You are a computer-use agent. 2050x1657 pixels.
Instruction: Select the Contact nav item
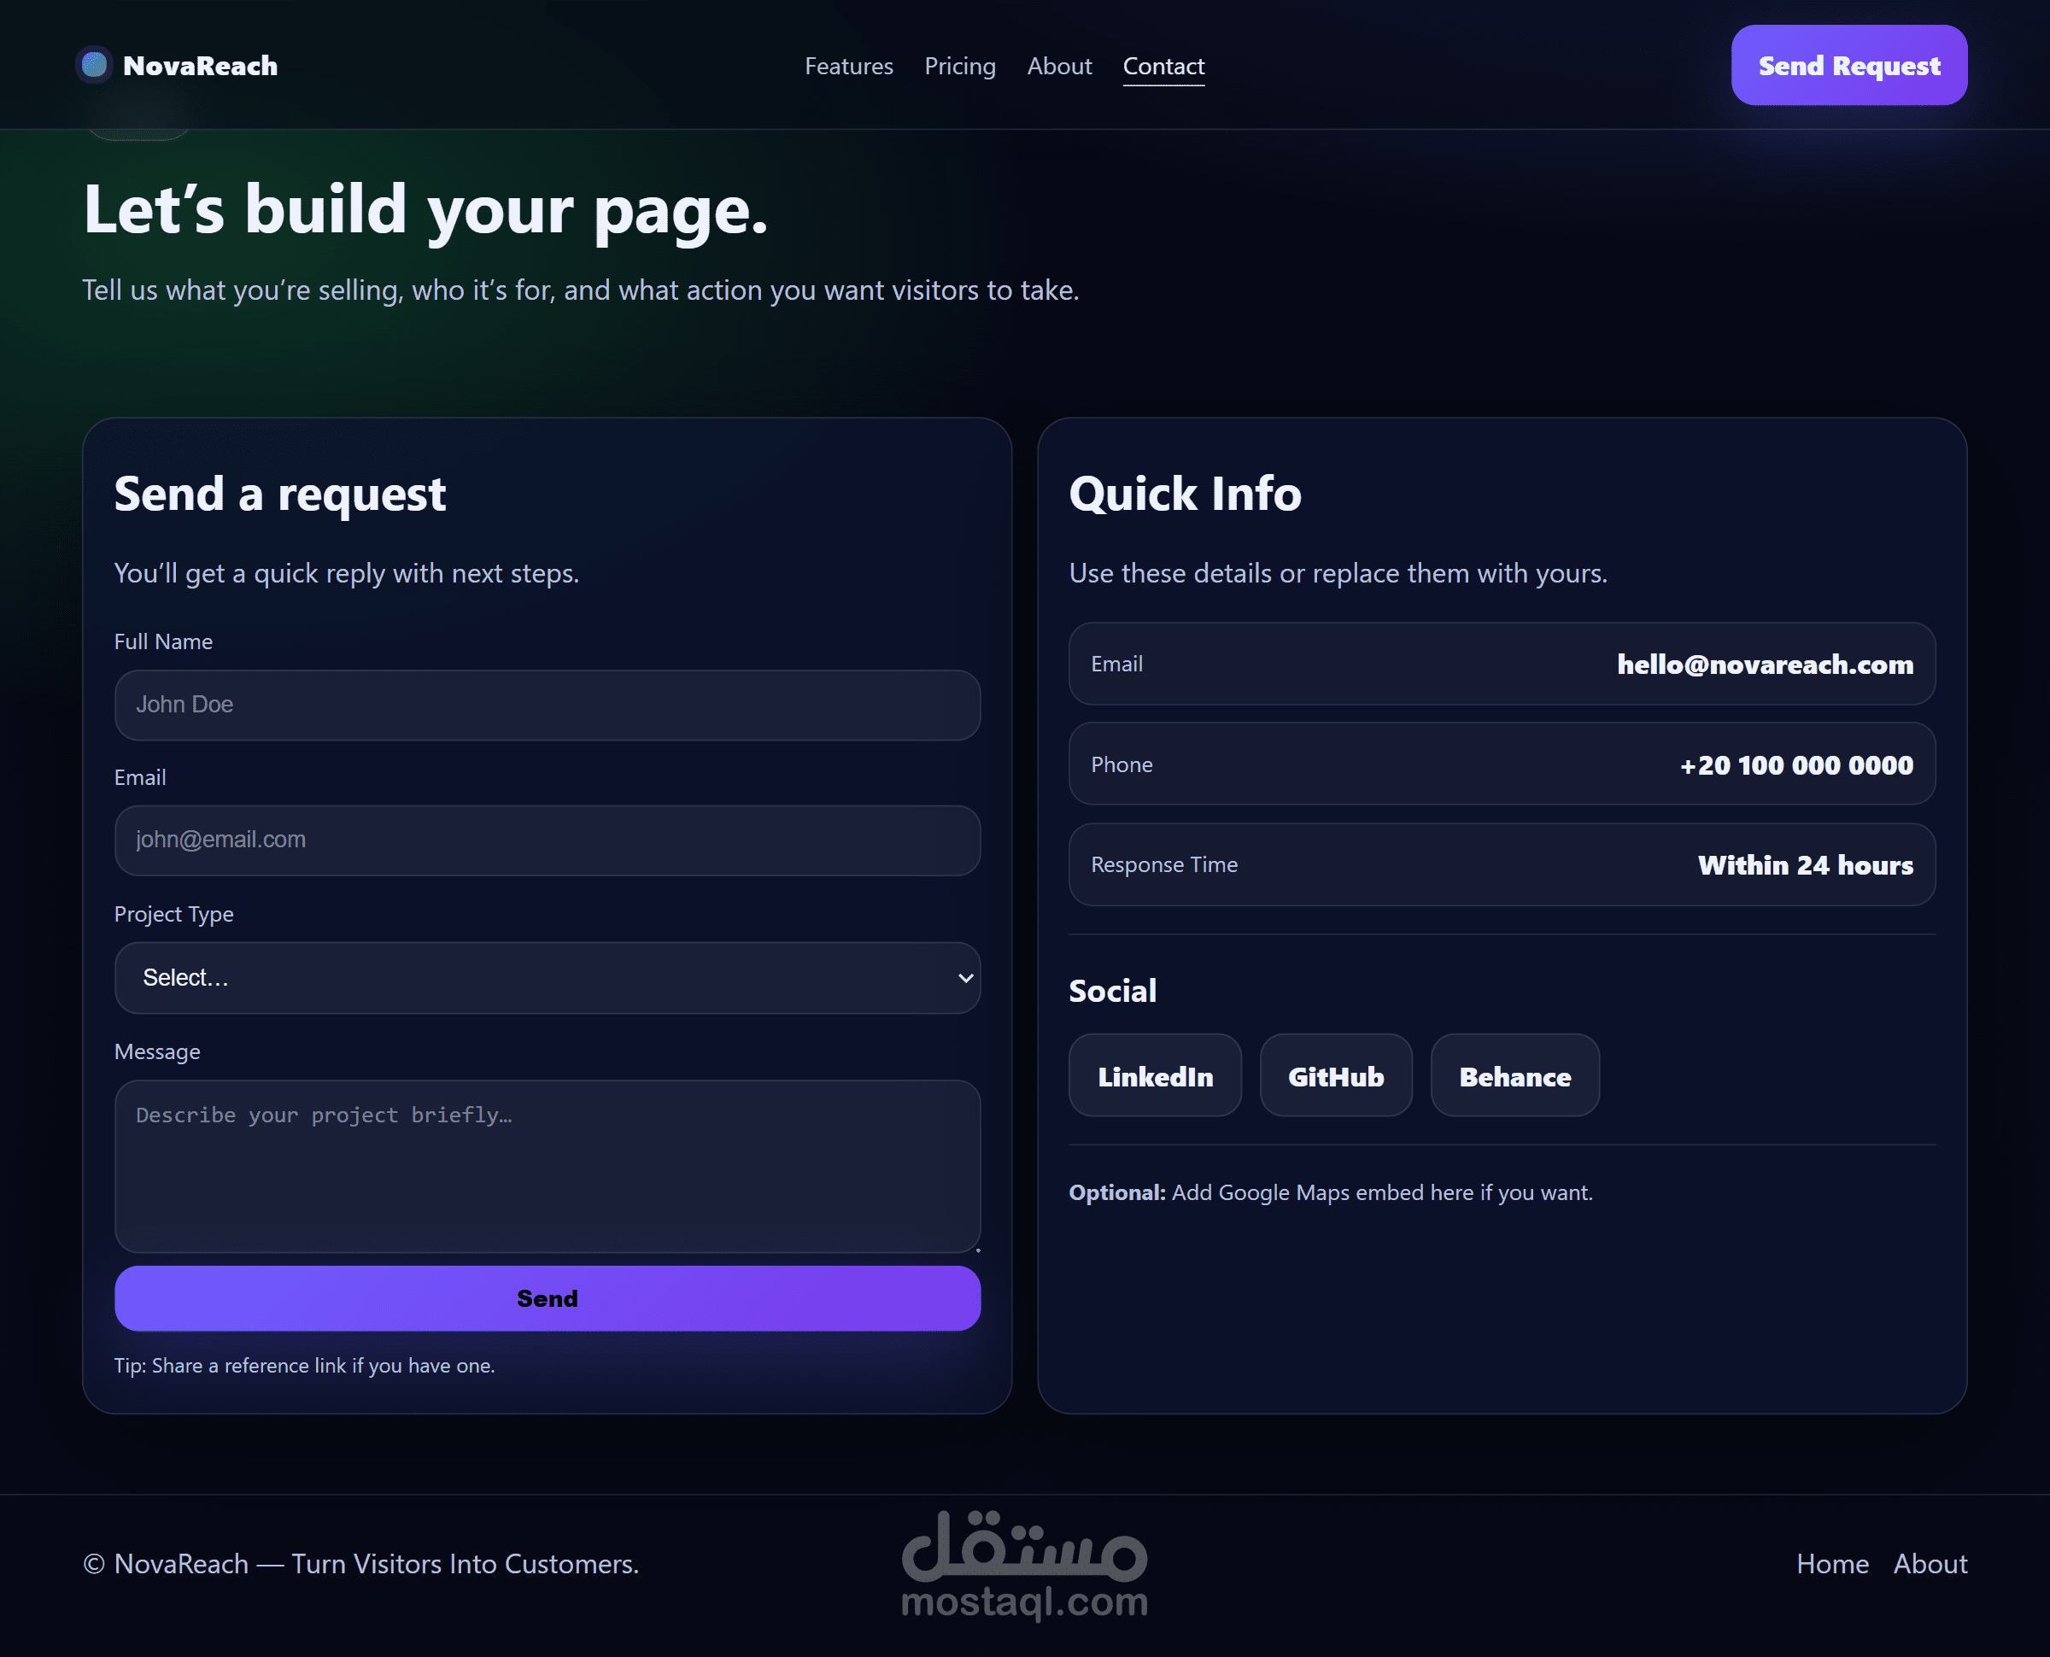(x=1163, y=66)
